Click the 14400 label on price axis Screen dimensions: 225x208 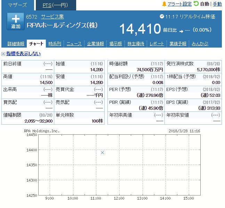(x=32, y=150)
